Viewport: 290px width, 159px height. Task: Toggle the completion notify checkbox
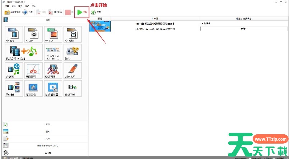click(x=274, y=158)
